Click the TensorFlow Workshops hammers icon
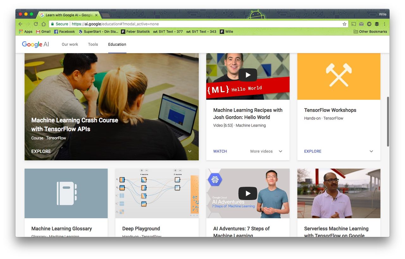Image resolution: width=405 pixels, height=259 pixels. point(339,75)
